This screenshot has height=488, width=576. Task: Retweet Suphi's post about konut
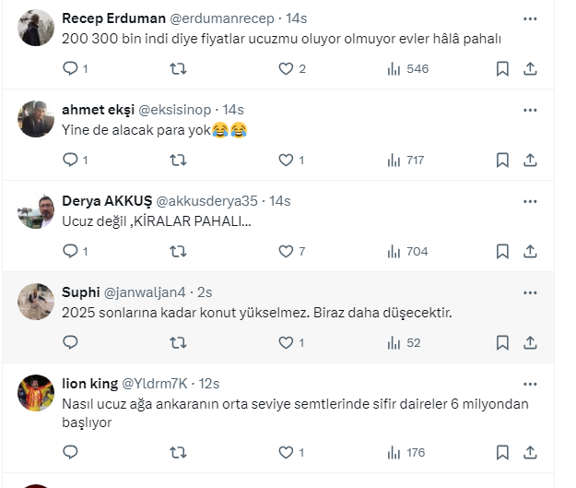[x=179, y=342]
